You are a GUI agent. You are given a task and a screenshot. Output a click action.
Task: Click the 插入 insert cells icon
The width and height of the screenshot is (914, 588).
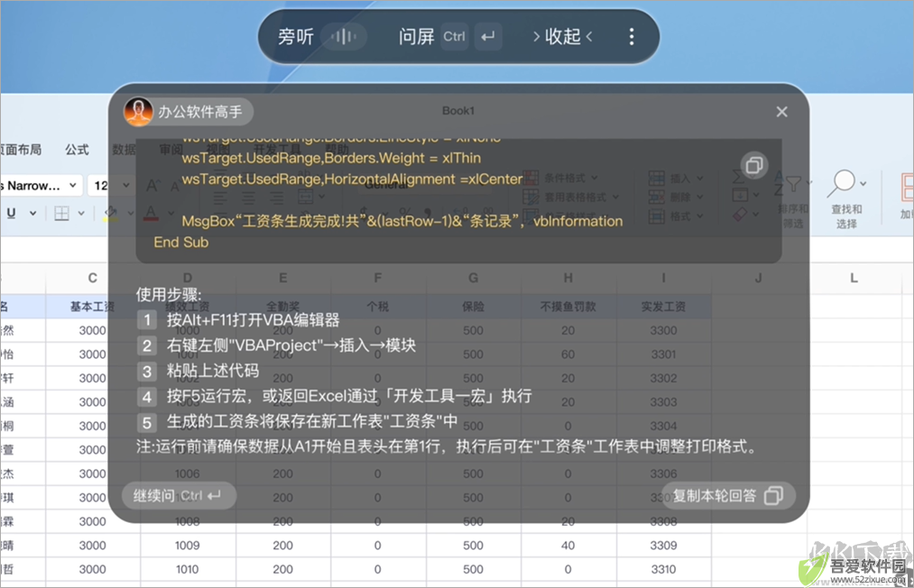click(x=656, y=178)
